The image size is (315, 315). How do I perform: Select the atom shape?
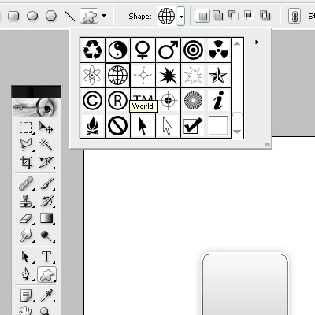pyautogui.click(x=92, y=75)
